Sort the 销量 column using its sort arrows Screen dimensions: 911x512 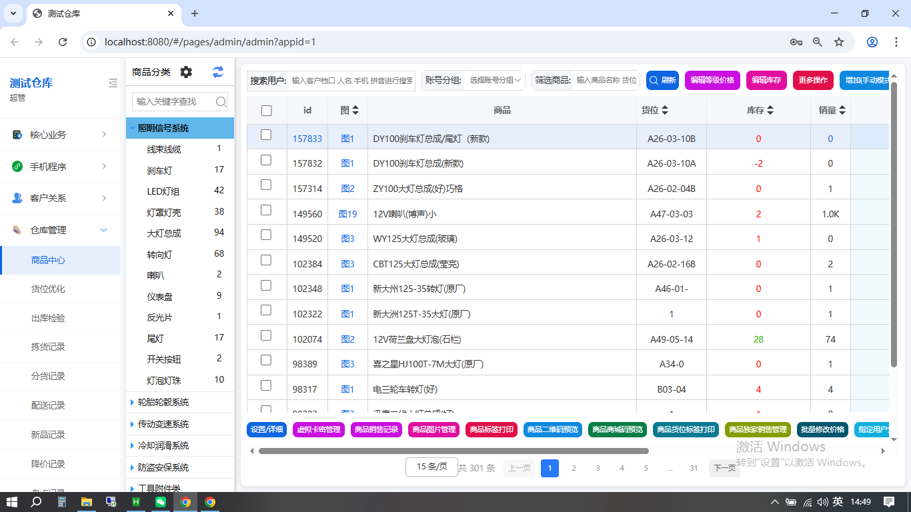(x=842, y=110)
